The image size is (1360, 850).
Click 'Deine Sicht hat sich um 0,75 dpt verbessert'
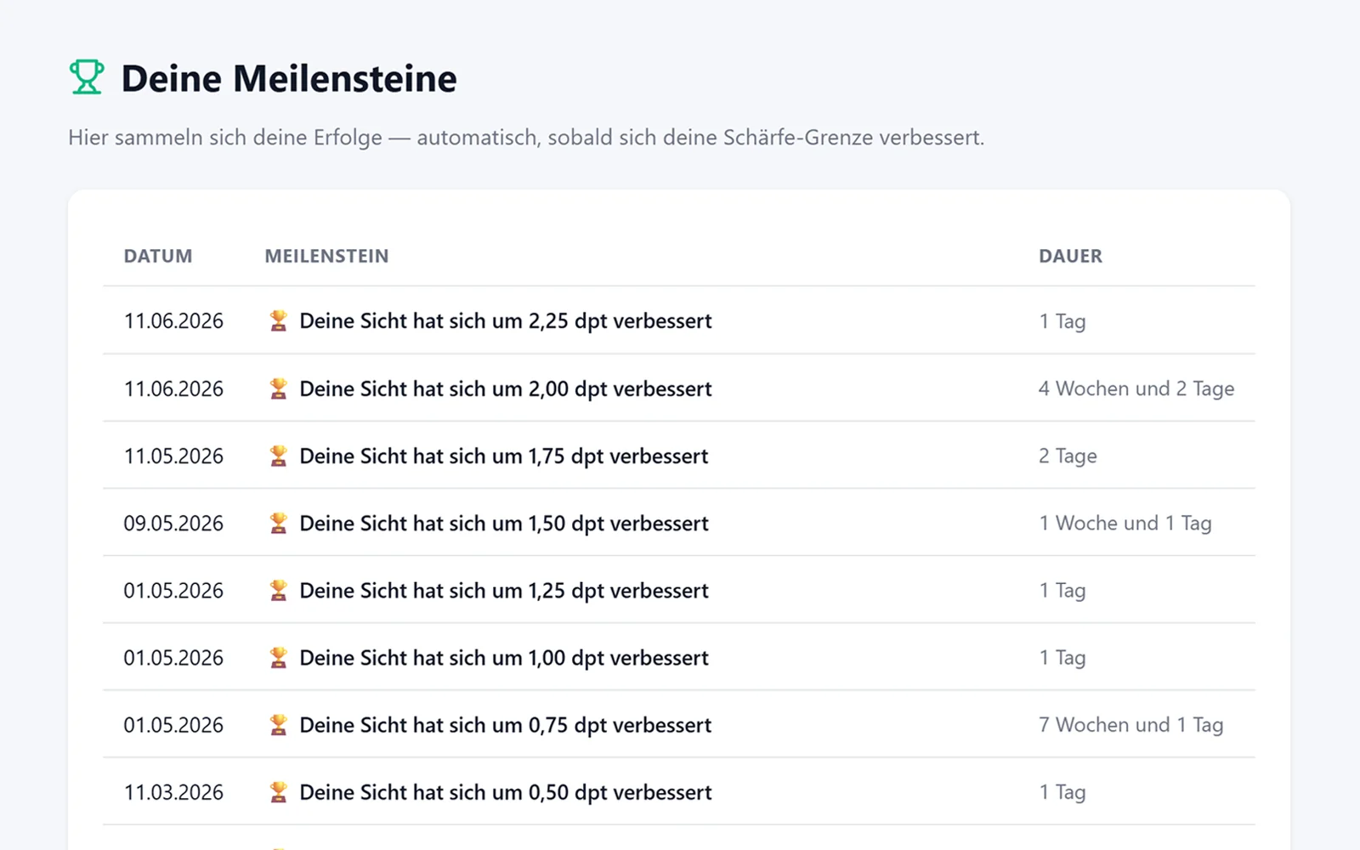click(506, 725)
